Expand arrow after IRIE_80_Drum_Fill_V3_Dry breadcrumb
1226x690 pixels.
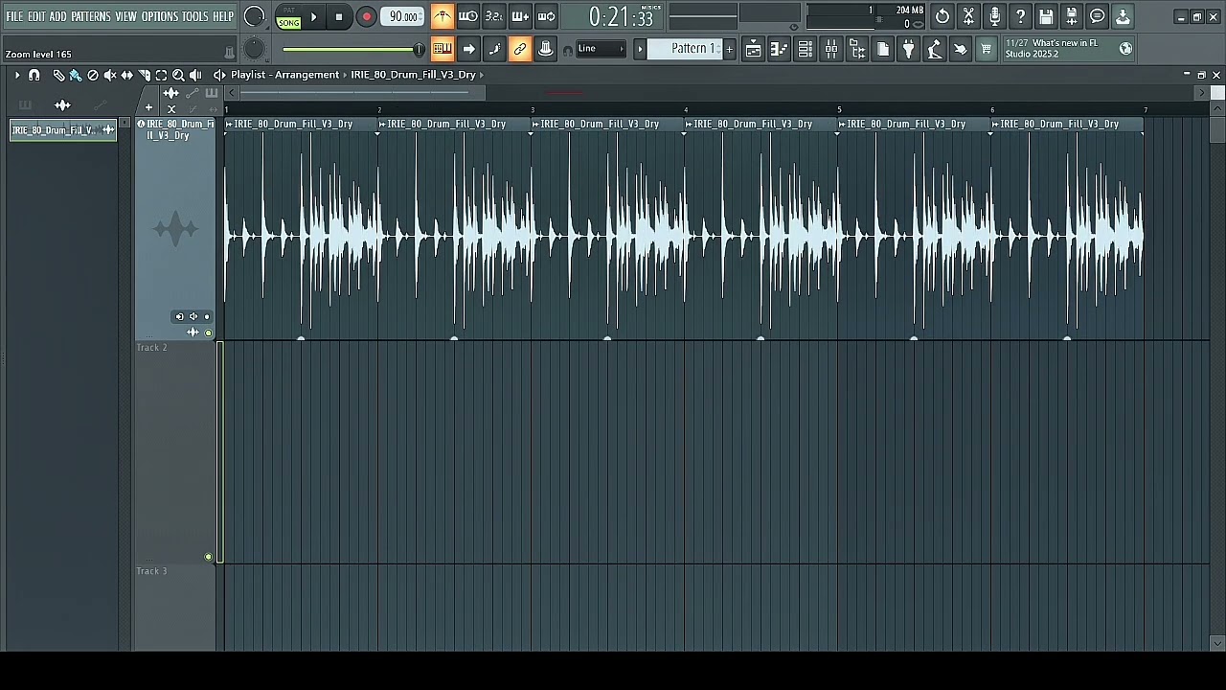tap(482, 75)
